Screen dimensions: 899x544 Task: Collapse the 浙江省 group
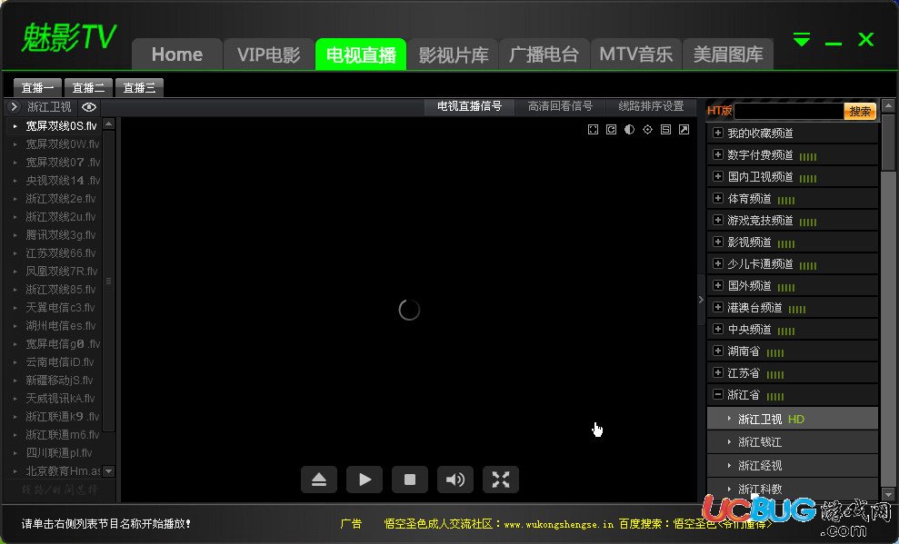pyautogui.click(x=717, y=394)
